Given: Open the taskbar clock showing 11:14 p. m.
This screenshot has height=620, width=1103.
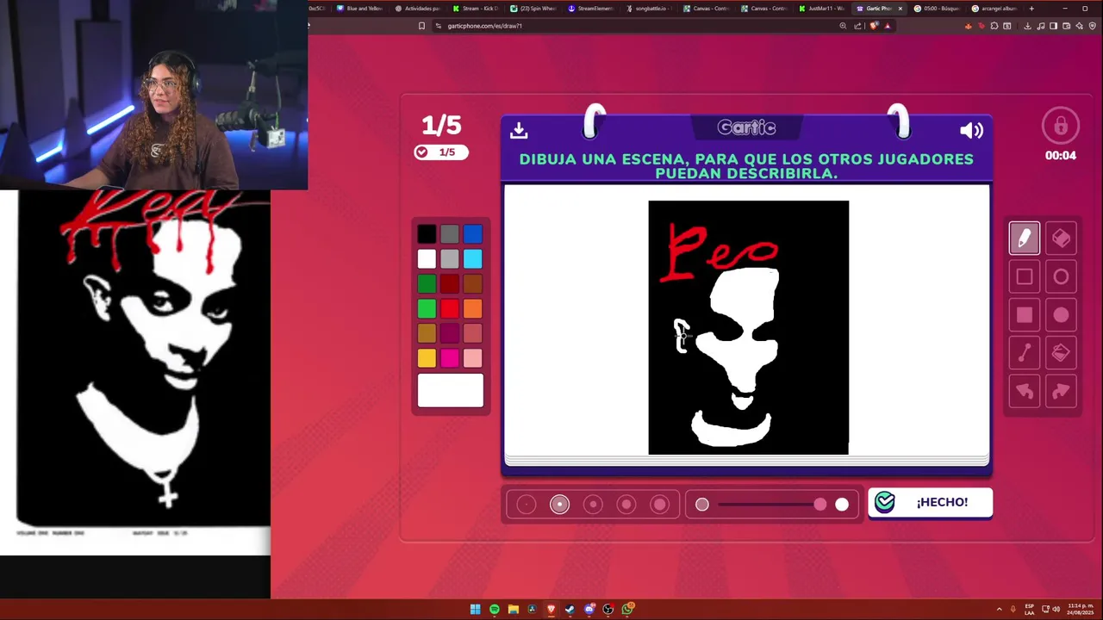Looking at the screenshot, I should [x=1080, y=610].
